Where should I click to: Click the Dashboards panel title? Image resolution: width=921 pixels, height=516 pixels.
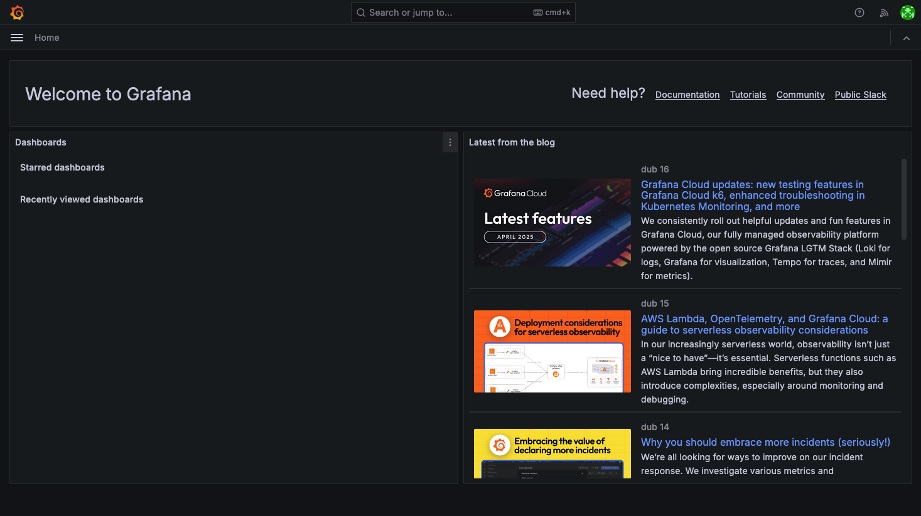pyautogui.click(x=41, y=142)
